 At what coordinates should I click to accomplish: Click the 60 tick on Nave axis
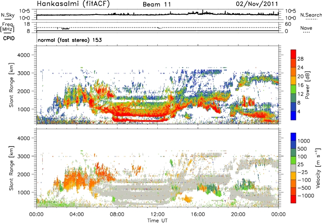(x=288, y=24)
